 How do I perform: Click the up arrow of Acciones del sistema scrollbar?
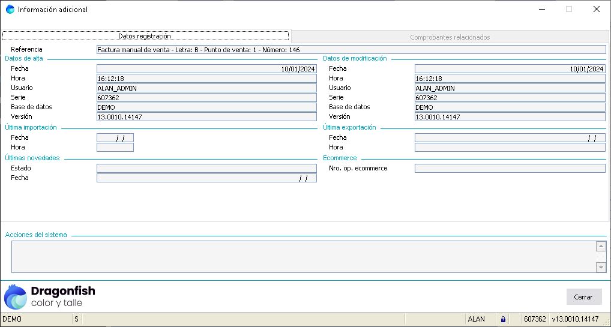(601, 247)
